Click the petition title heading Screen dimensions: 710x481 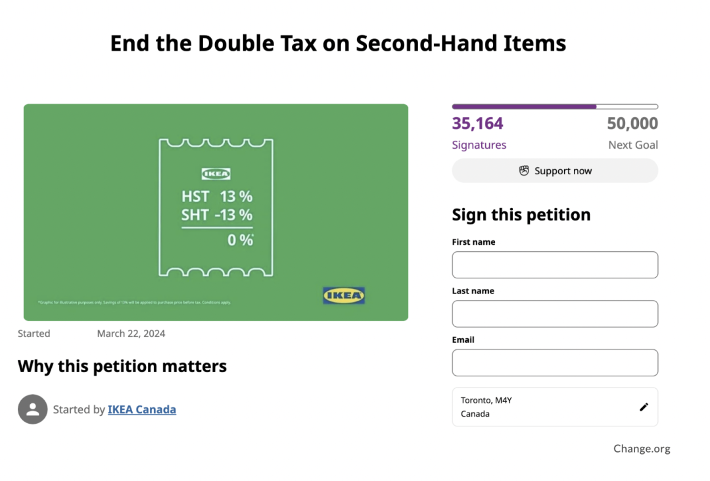[339, 43]
